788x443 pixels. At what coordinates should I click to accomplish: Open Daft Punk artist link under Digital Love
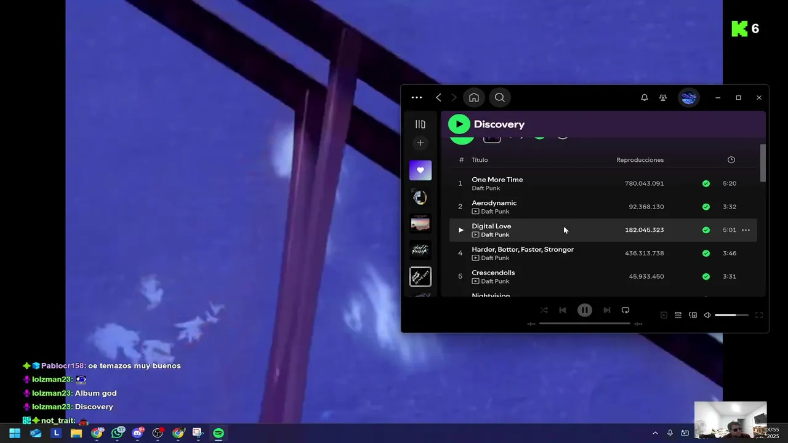pos(495,235)
